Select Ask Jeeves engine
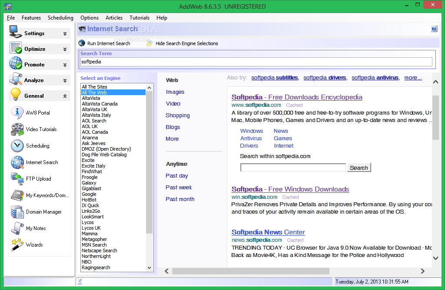 [x=94, y=143]
